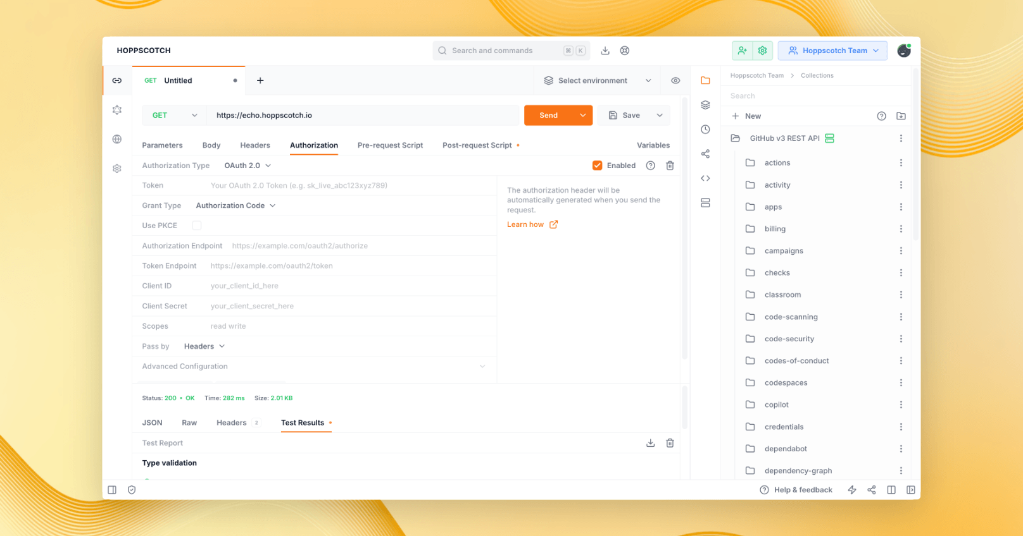The image size is (1023, 536).
Task: Open Help & feedback
Action: pyautogui.click(x=796, y=490)
